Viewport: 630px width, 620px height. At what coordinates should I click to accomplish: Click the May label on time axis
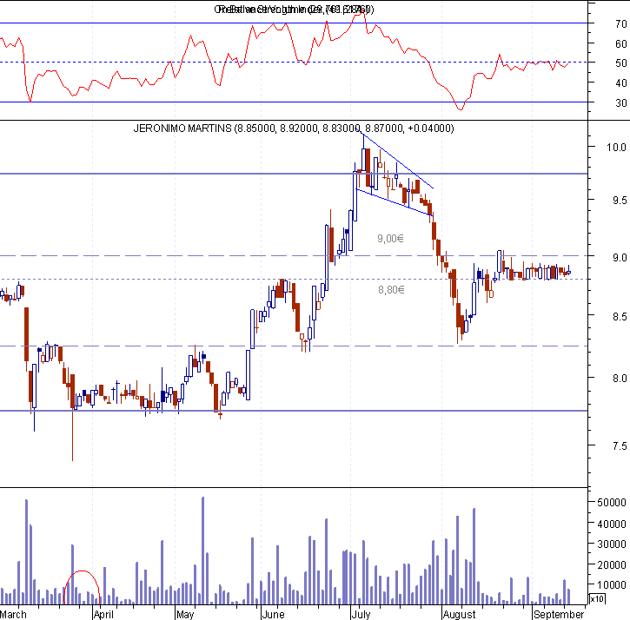coord(185,615)
